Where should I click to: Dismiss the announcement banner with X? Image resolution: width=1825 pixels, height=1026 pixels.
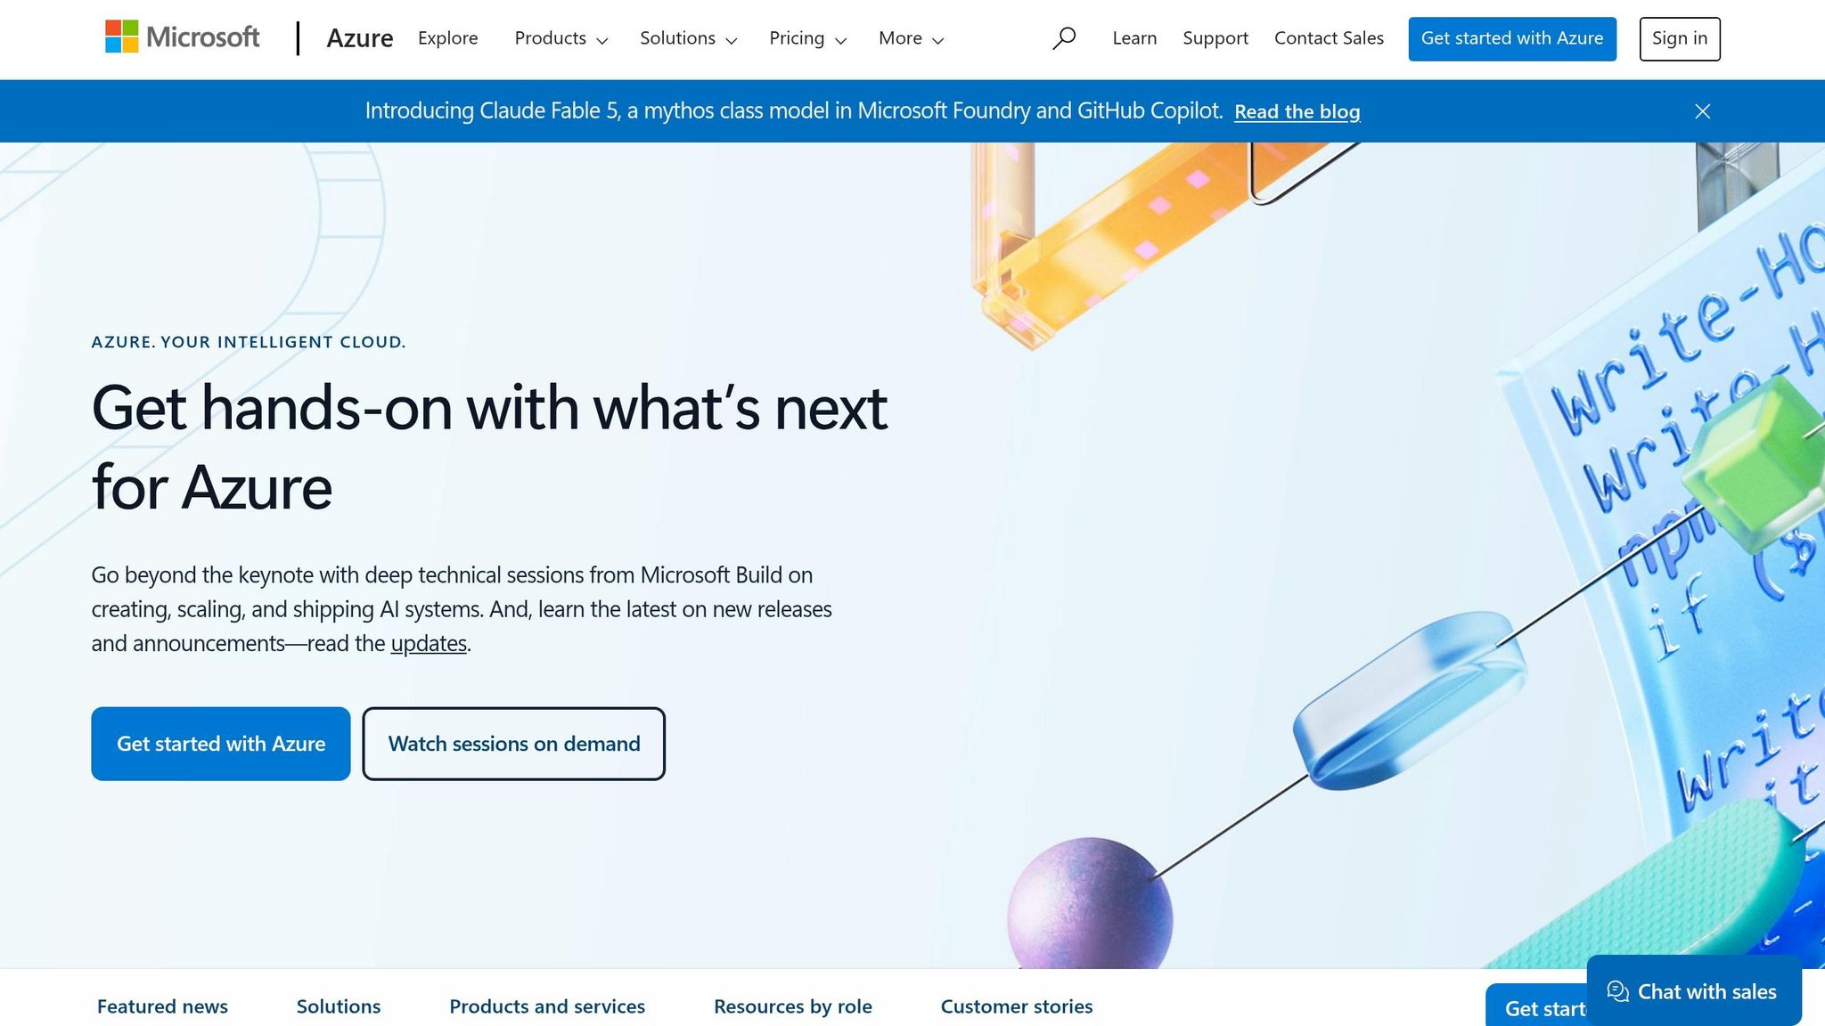(1702, 111)
